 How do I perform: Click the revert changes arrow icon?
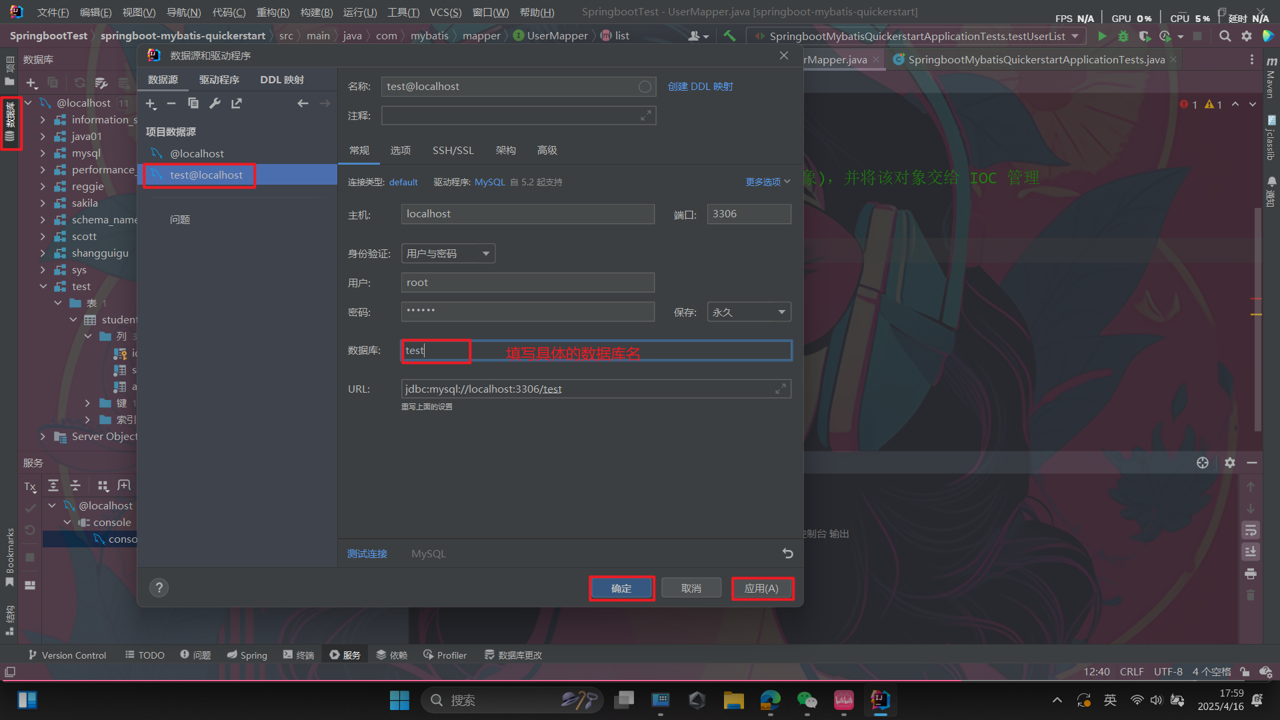[787, 553]
